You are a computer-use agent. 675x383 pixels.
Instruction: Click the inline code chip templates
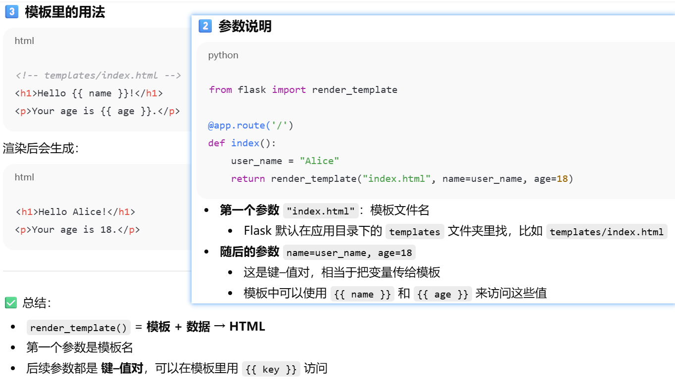tap(415, 232)
